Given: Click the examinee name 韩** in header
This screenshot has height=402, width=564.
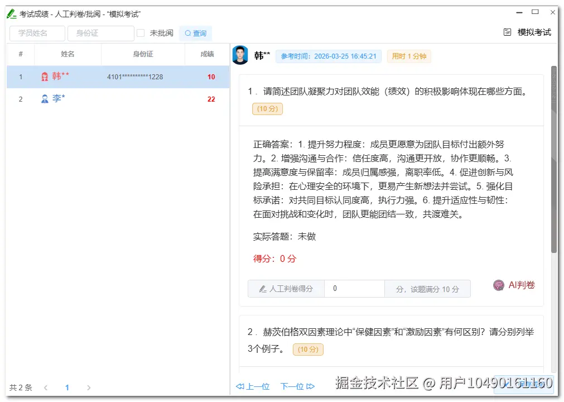Looking at the screenshot, I should (x=262, y=55).
